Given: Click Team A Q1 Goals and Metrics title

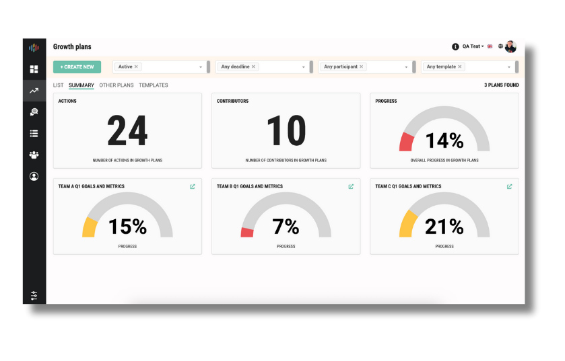Looking at the screenshot, I should [91, 186].
